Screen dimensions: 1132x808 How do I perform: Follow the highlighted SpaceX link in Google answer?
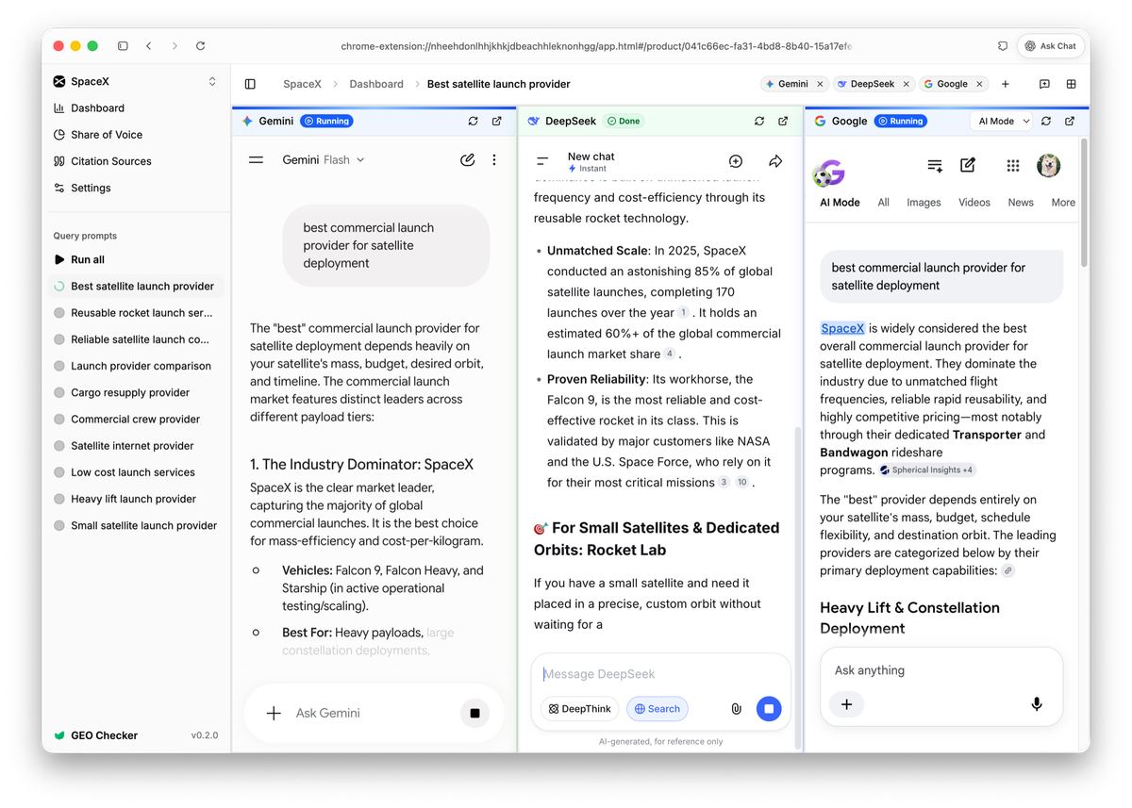click(x=842, y=328)
